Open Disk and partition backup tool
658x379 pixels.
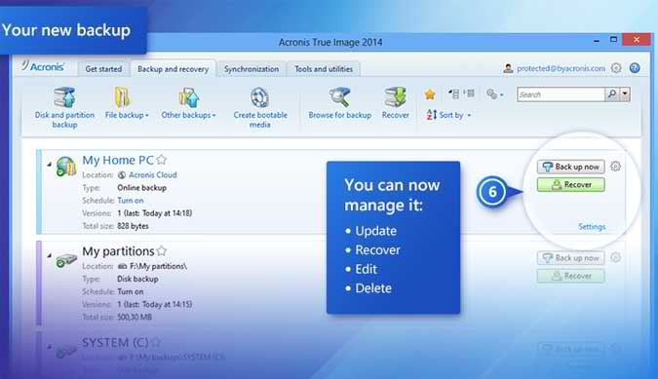[x=64, y=107]
